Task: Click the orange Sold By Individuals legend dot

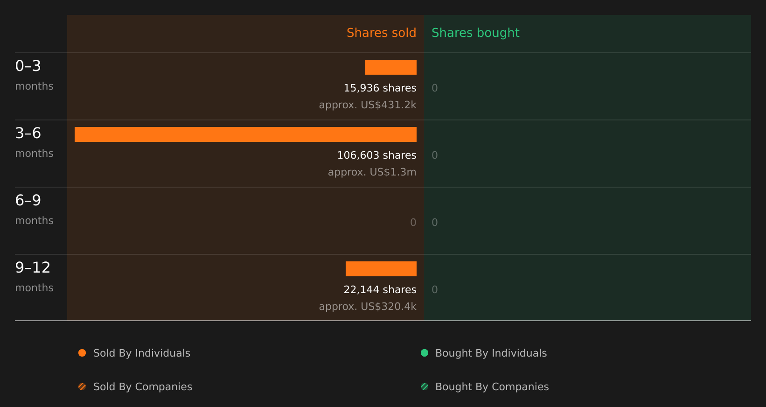Action: (x=82, y=353)
